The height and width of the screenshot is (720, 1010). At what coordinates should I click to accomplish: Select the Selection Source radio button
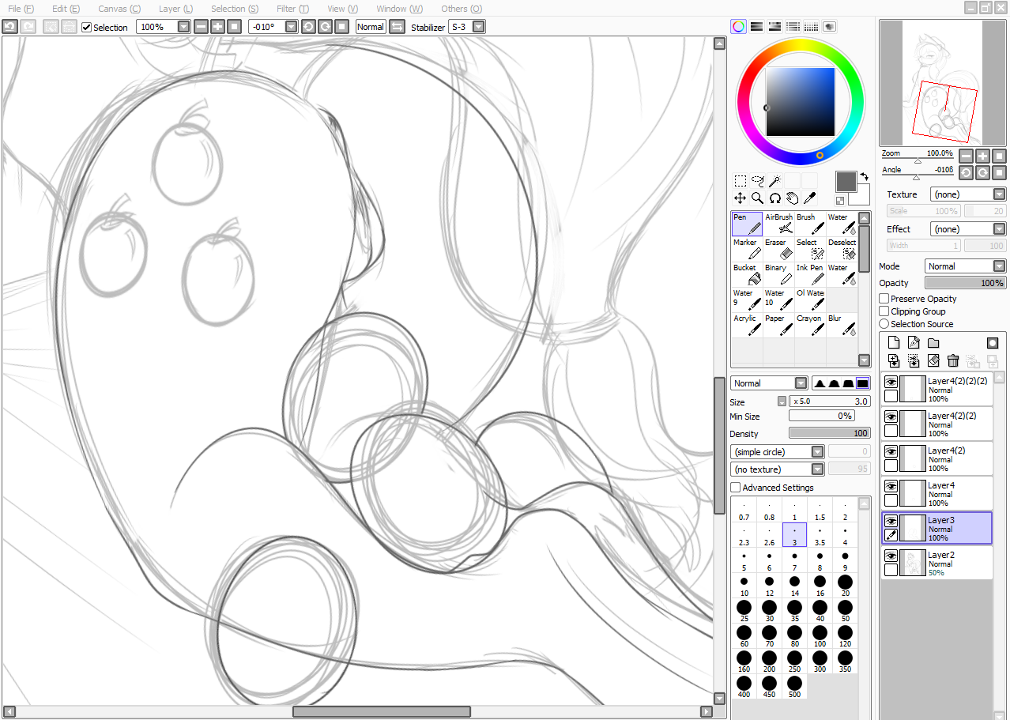pos(884,324)
